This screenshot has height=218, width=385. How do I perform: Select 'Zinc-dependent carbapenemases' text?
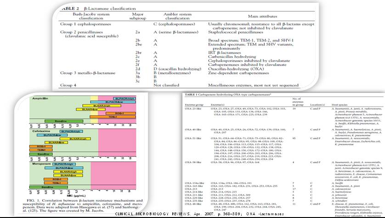(238, 73)
